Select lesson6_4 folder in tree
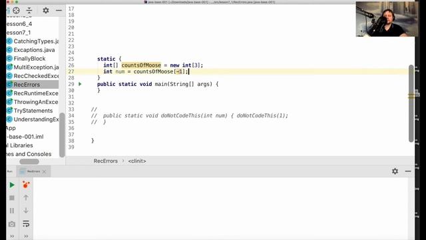 pos(19,24)
